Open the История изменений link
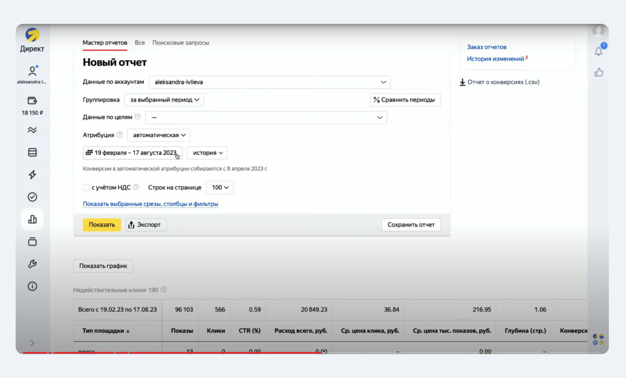 (496, 59)
